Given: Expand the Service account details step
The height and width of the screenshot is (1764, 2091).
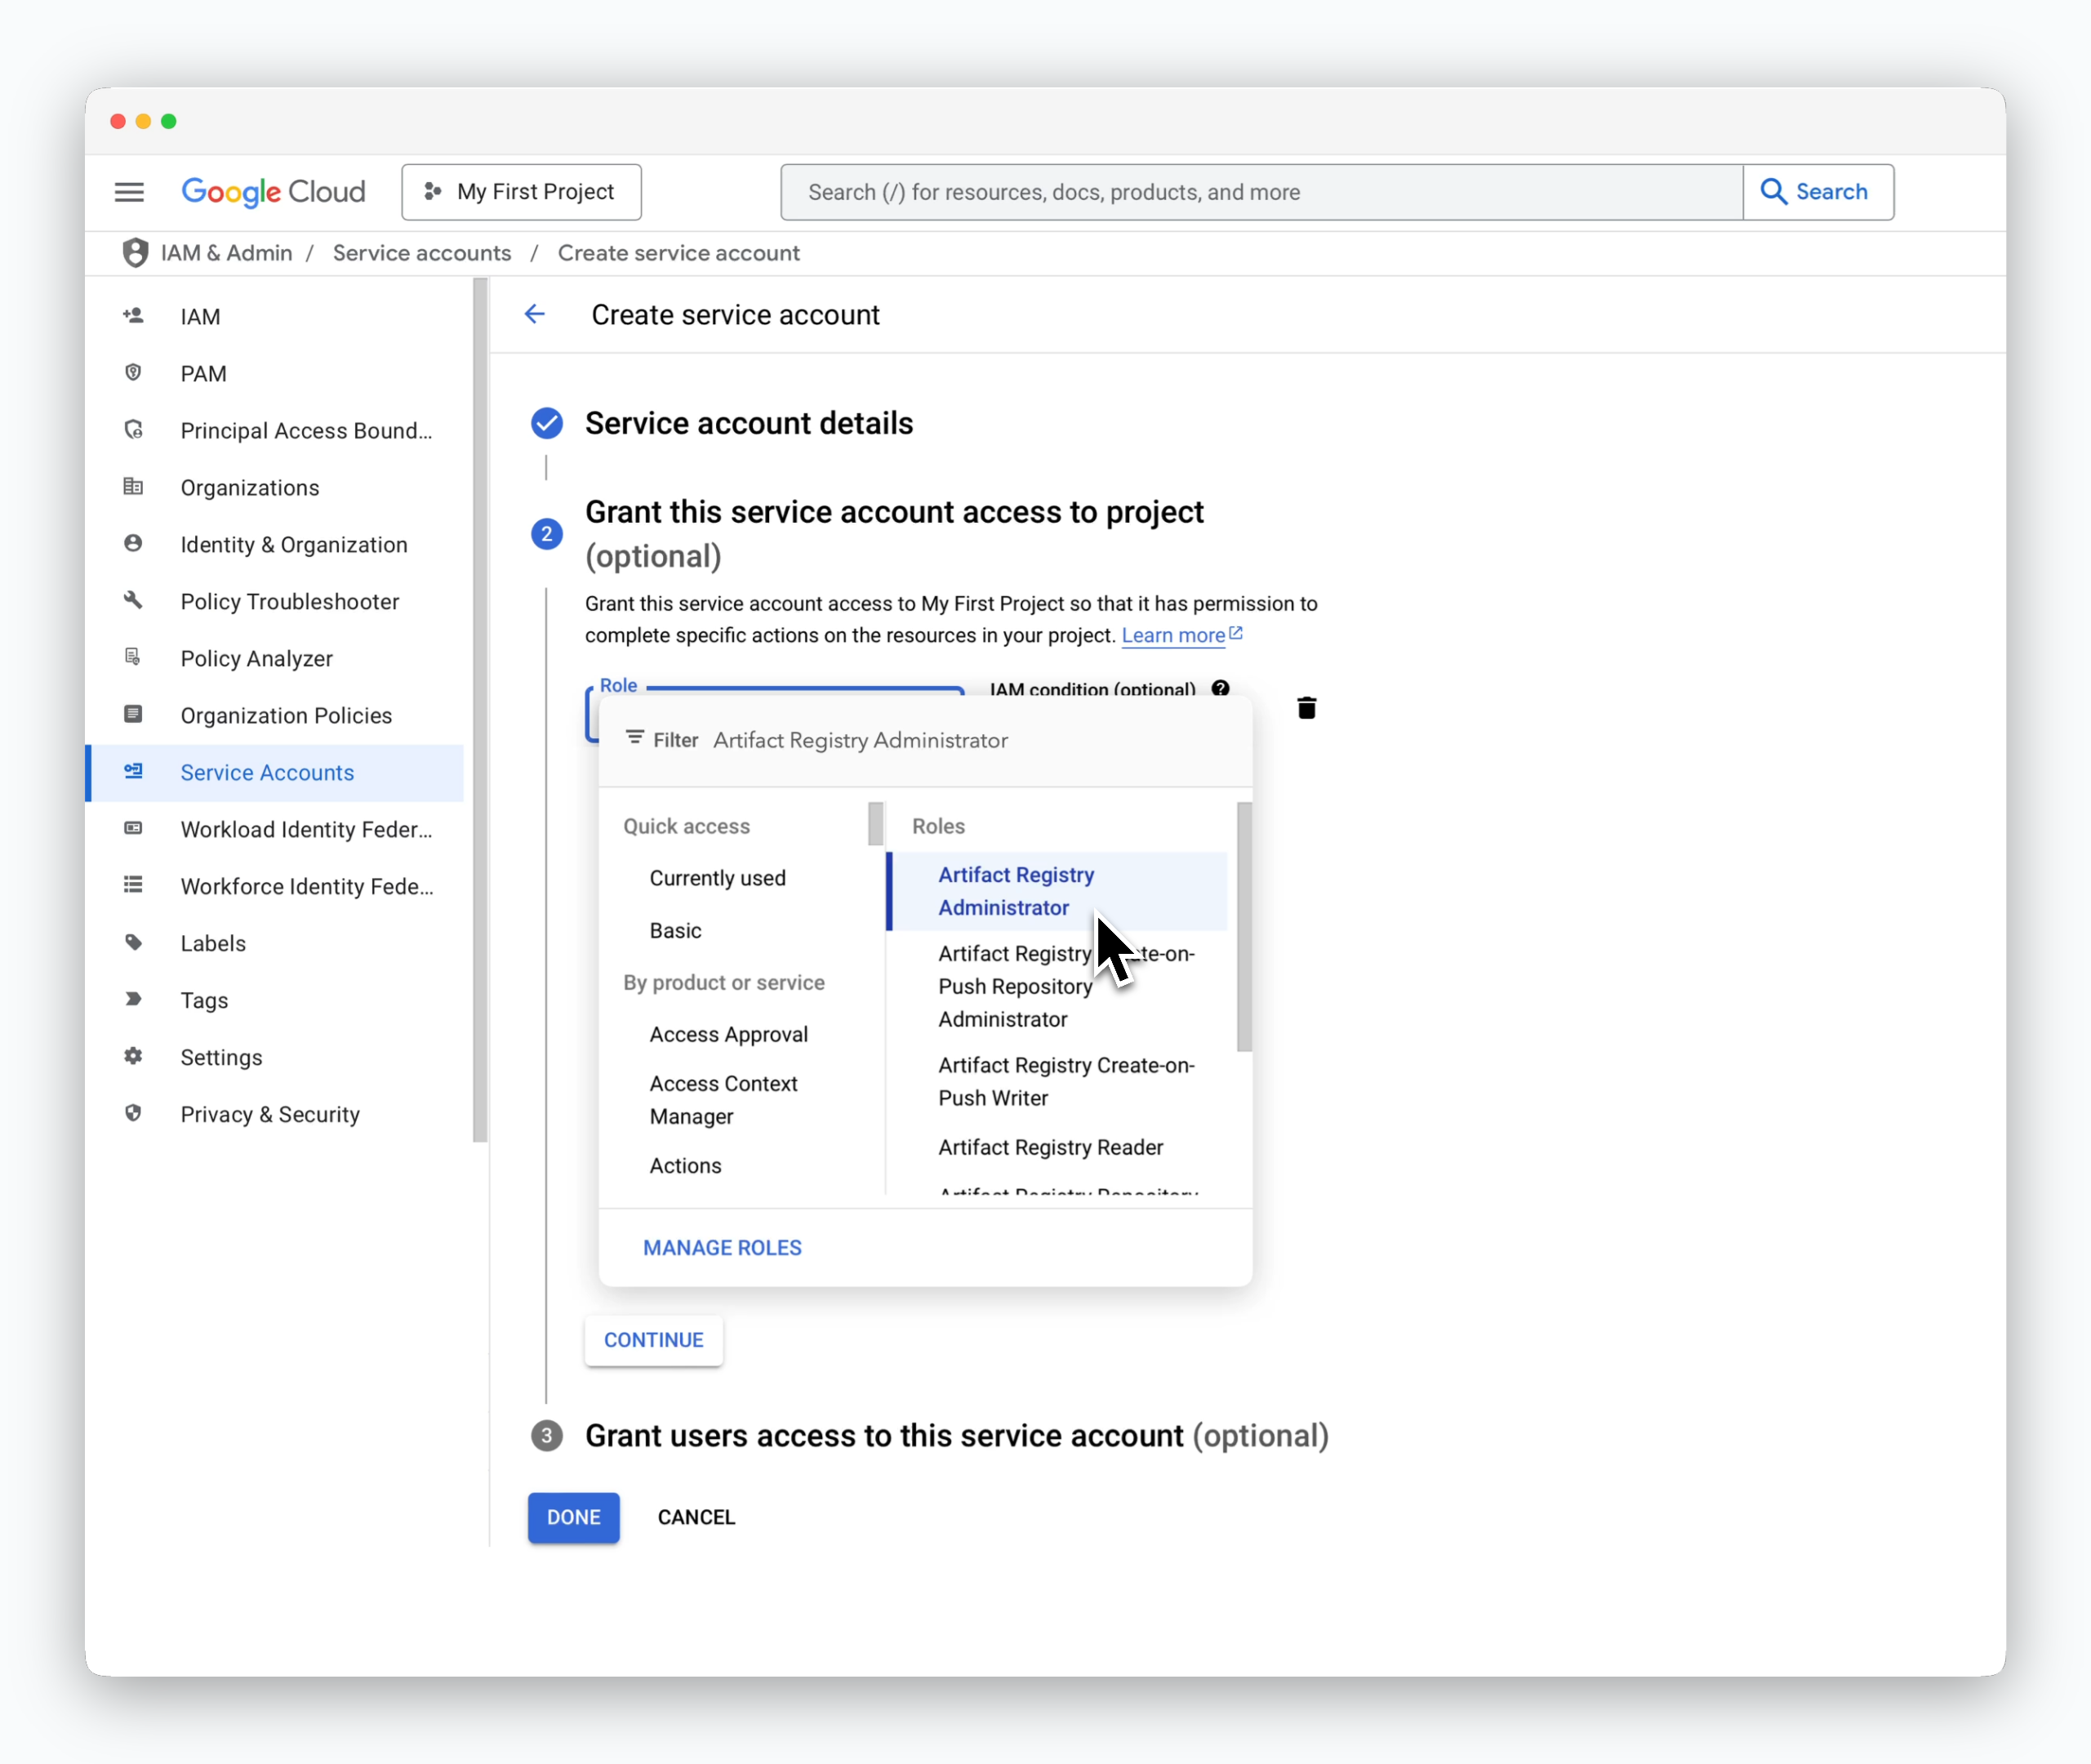Looking at the screenshot, I should pyautogui.click(x=749, y=424).
